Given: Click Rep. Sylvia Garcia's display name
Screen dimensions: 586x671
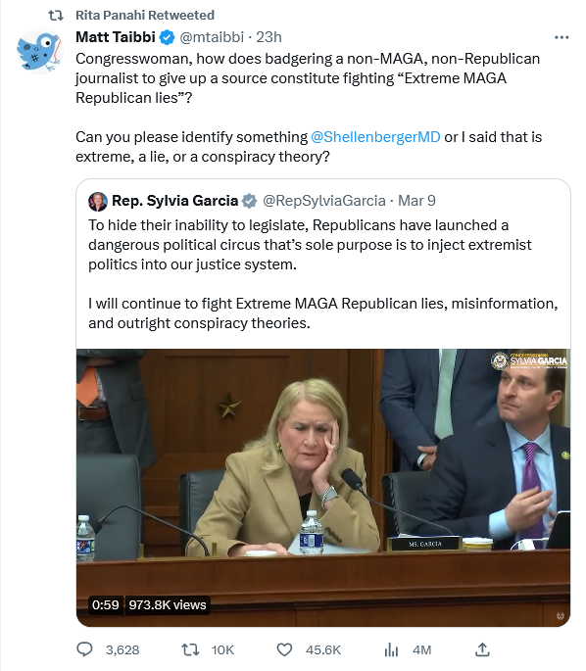Looking at the screenshot, I should point(174,201).
